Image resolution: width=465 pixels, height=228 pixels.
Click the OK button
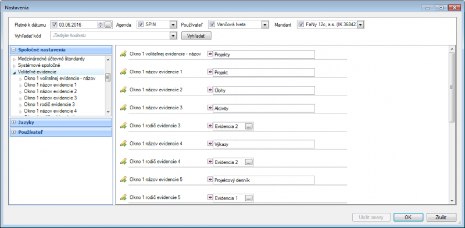(x=408, y=218)
